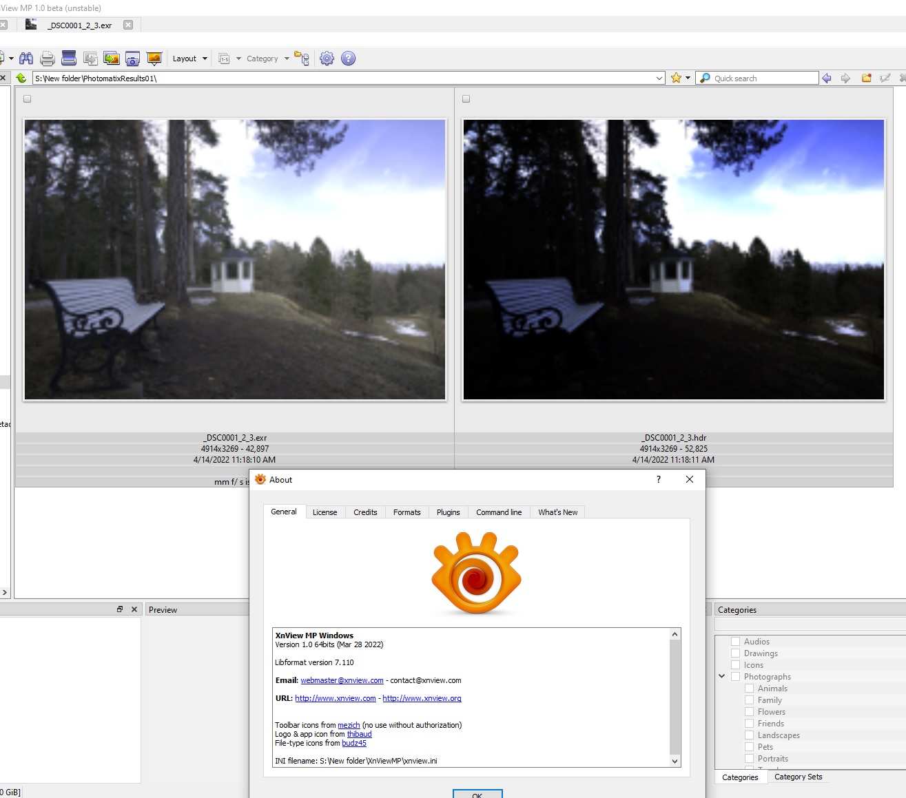
Task: Open the scanner Acquire tool
Action: (x=69, y=59)
